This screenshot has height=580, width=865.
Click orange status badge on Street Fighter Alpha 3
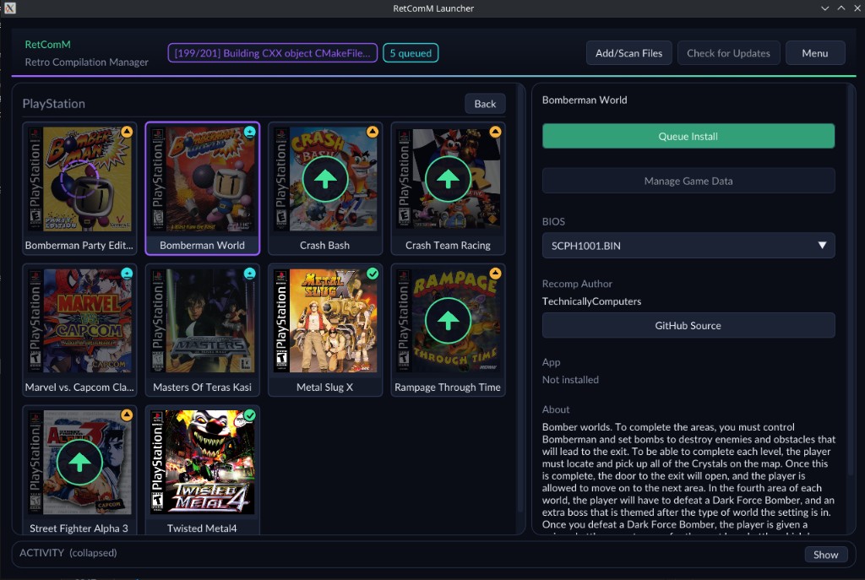tap(127, 415)
